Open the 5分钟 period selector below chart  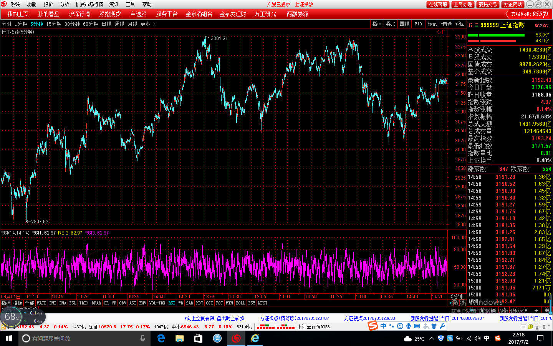click(x=457, y=297)
